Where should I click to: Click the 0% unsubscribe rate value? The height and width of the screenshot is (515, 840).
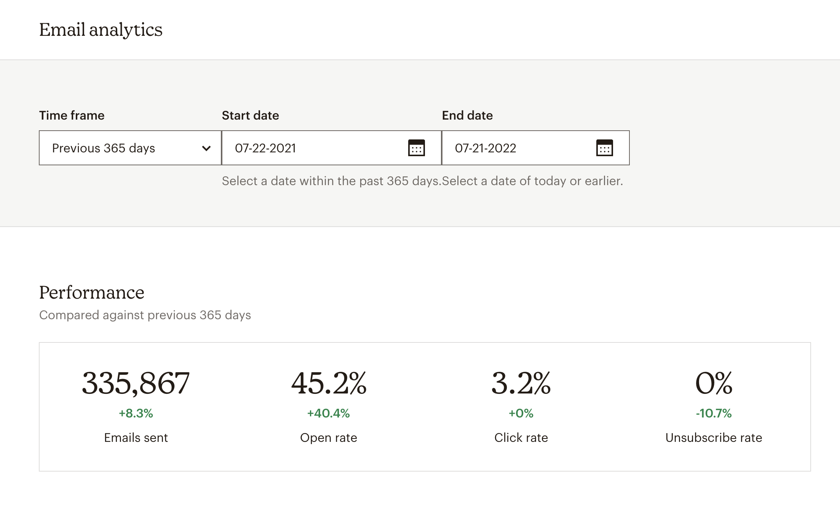click(x=714, y=383)
